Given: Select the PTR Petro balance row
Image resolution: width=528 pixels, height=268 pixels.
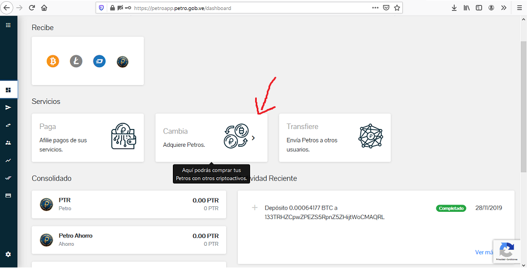Looking at the screenshot, I should [x=129, y=205].
